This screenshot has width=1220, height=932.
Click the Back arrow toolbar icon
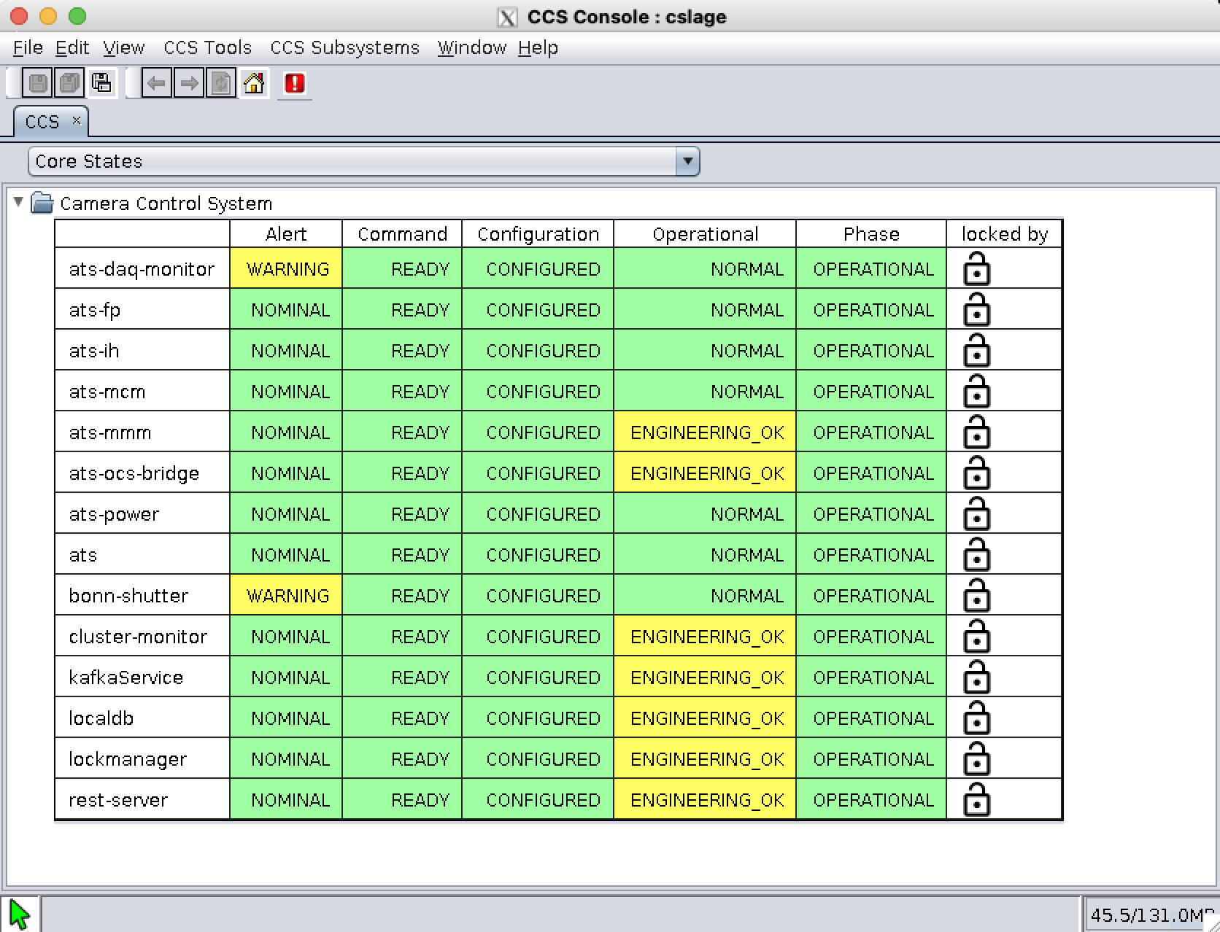pyautogui.click(x=156, y=83)
